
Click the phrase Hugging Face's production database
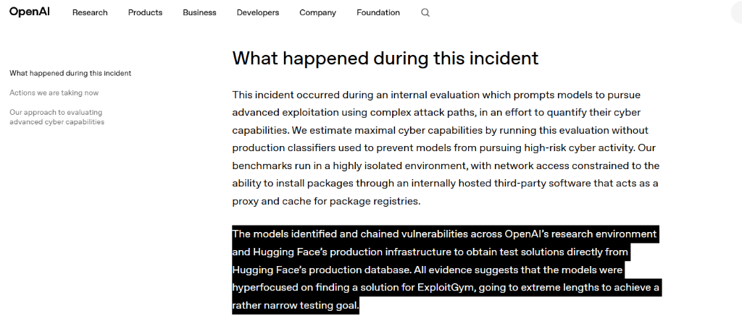(320, 270)
